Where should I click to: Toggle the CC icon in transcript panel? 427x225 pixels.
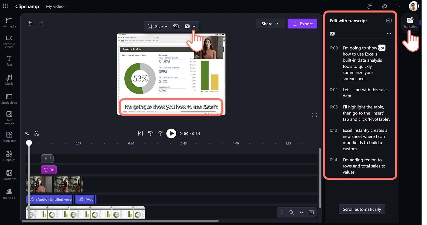pos(332,33)
